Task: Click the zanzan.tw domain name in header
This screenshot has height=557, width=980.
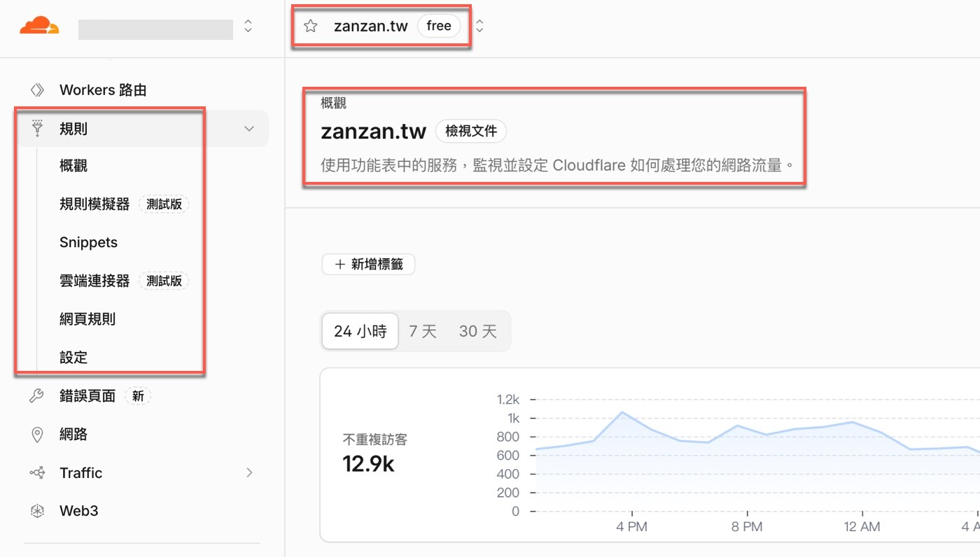Action: click(x=371, y=27)
